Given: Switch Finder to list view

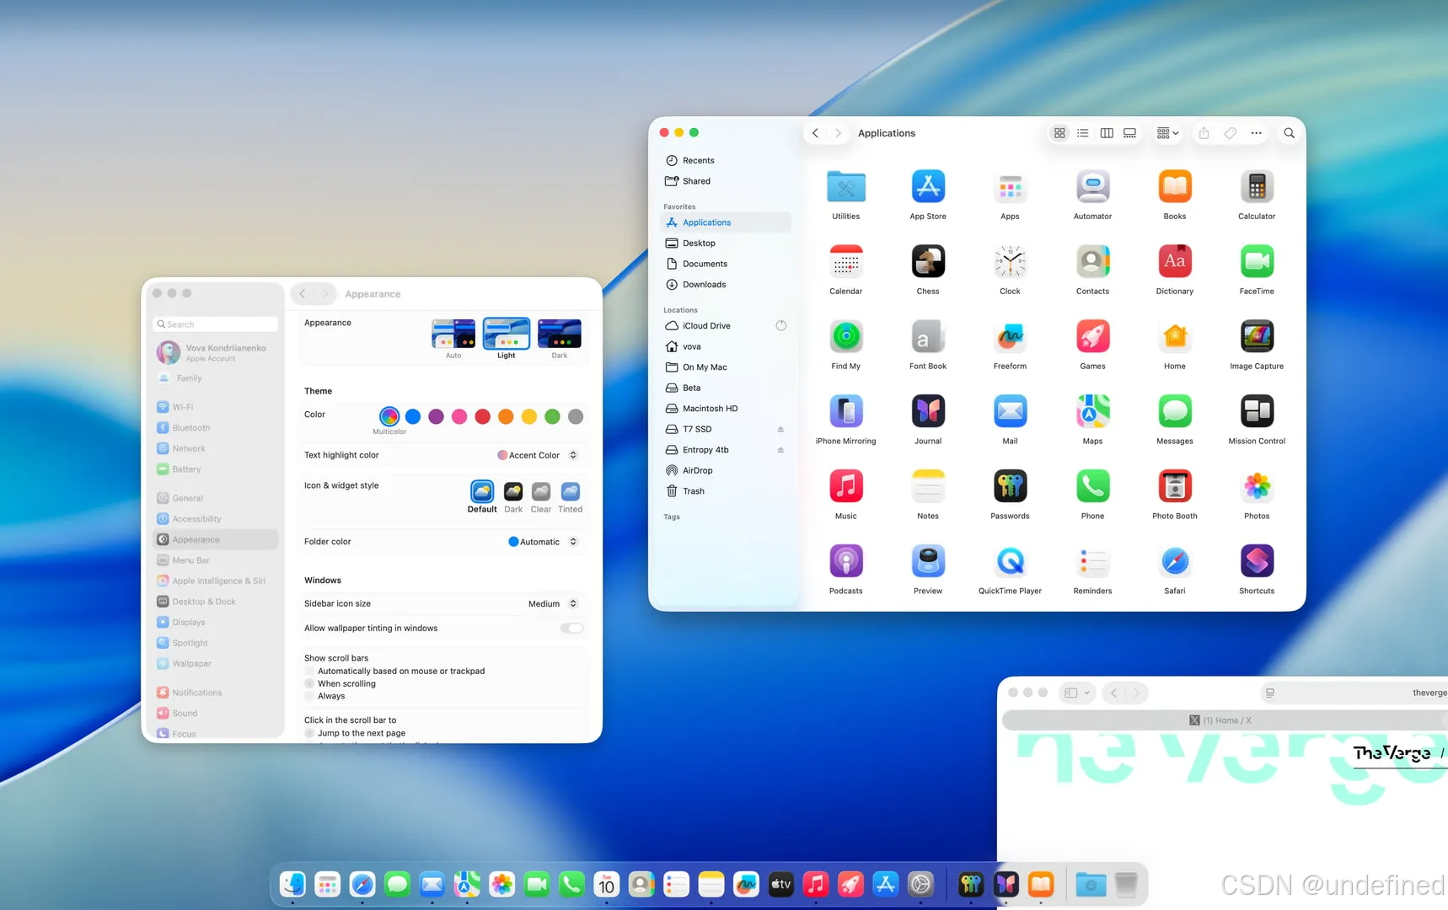Looking at the screenshot, I should [1083, 132].
